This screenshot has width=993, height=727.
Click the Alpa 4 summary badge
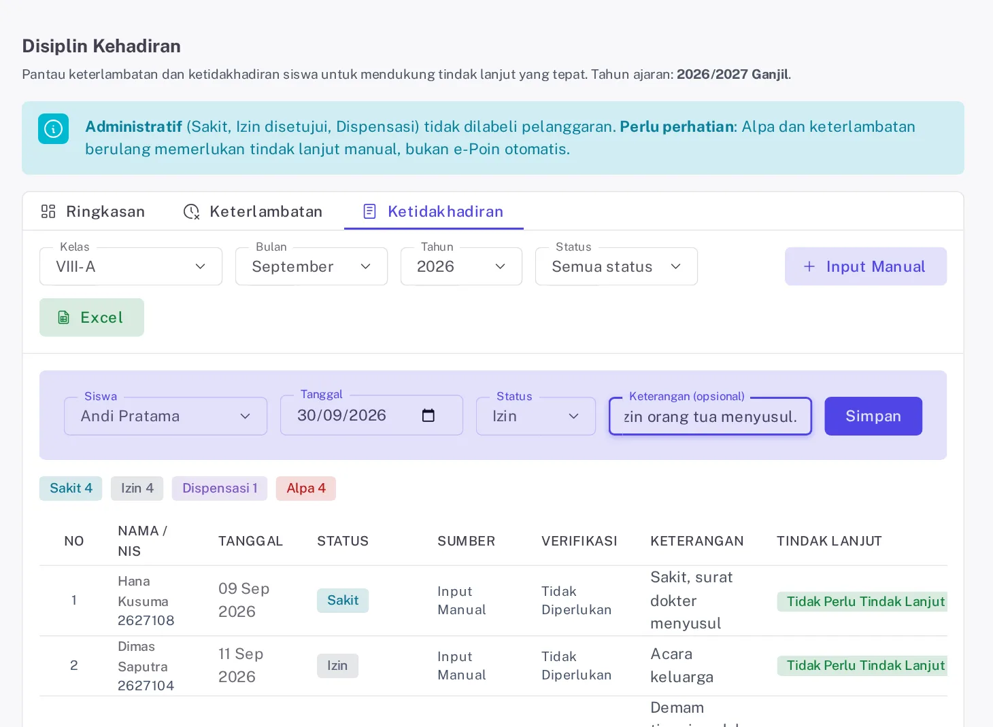tap(306, 489)
